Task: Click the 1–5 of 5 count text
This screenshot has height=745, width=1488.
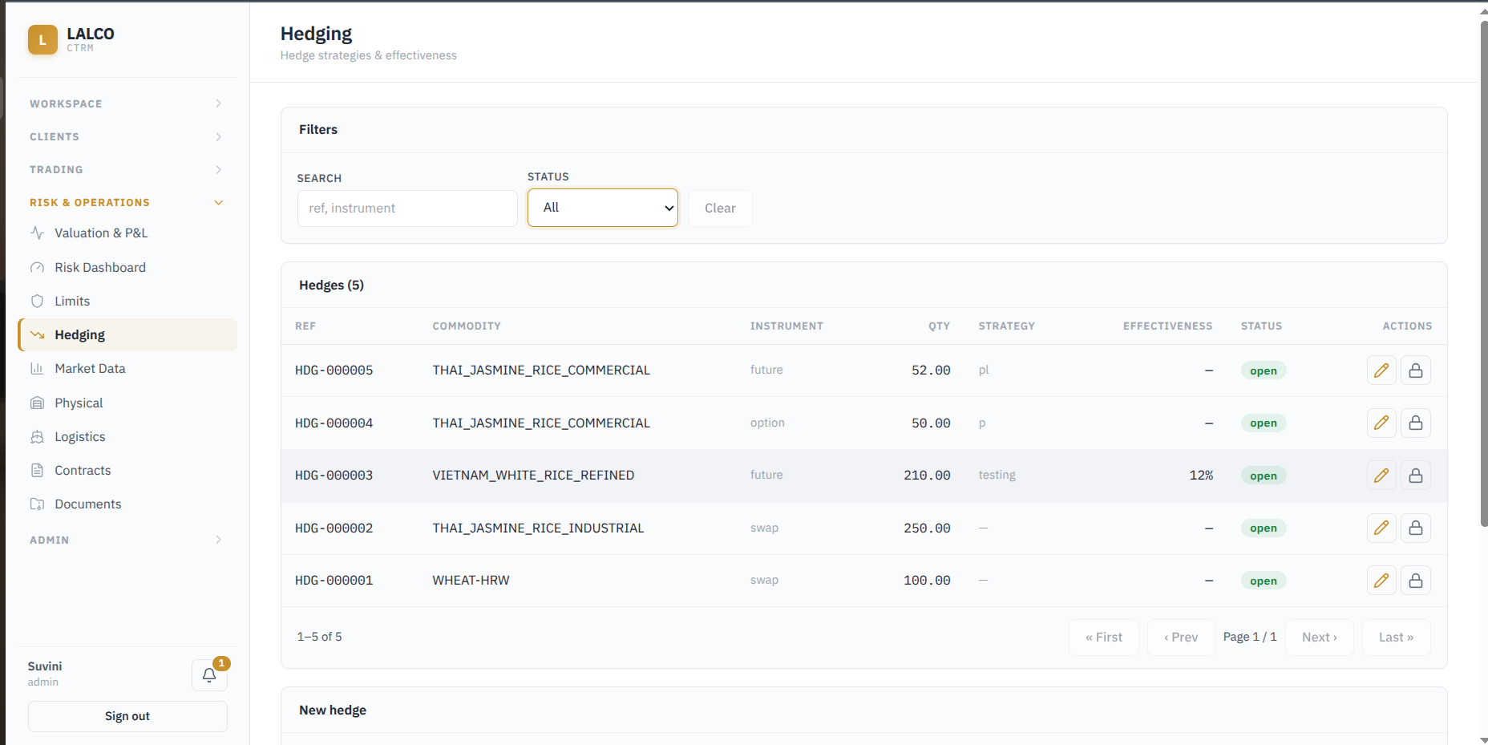Action: [x=320, y=637]
